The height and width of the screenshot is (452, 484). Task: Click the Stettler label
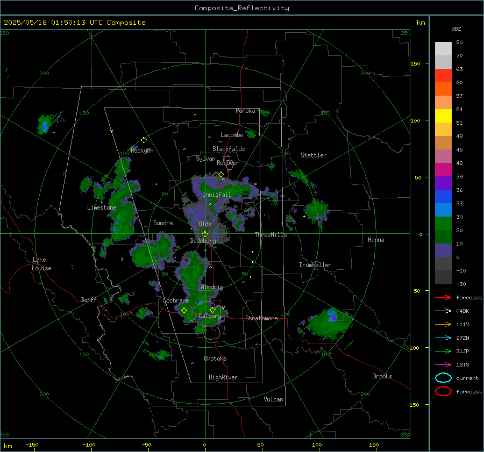(x=314, y=155)
